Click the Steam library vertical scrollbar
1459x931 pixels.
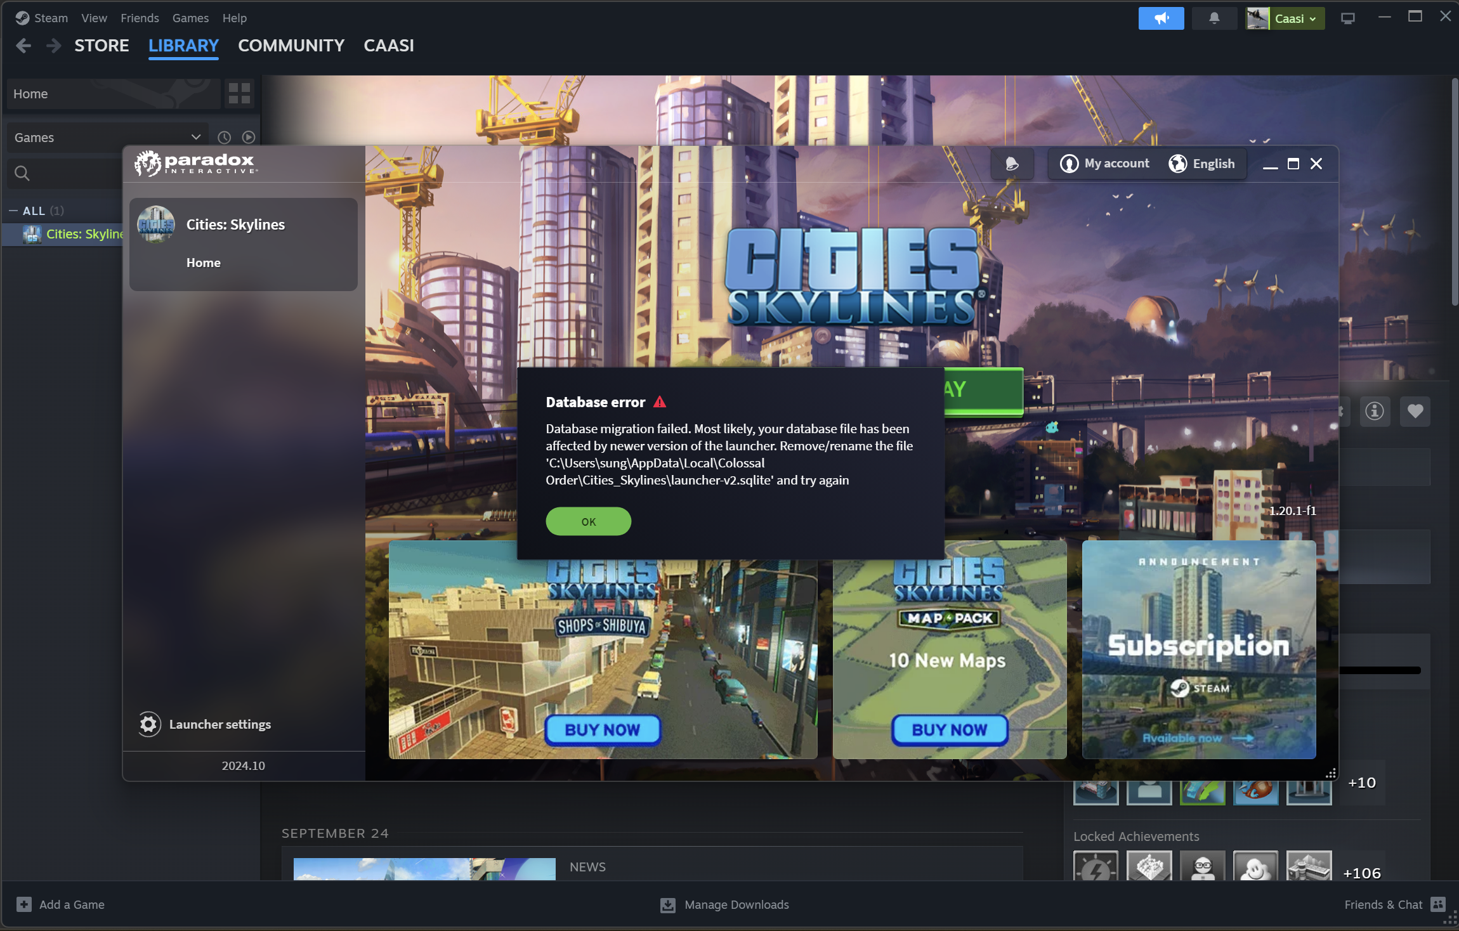1455,192
